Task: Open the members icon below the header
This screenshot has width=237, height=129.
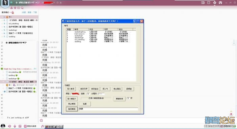Action: [12, 8]
